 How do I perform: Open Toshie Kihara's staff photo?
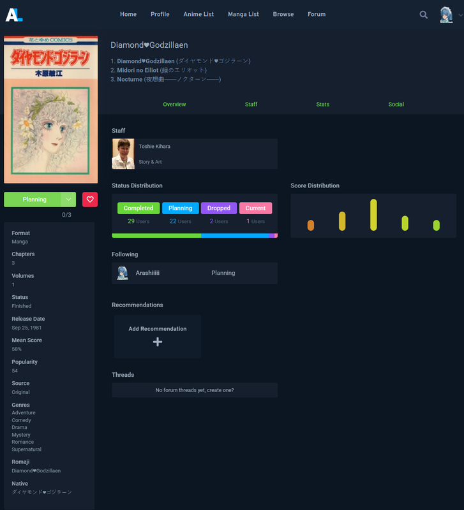[x=123, y=154]
